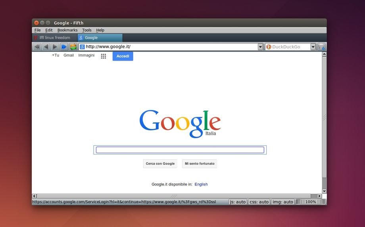This screenshot has height=227, width=365.
Task: Click the vertical scrollbar thumb
Action: pos(324,117)
